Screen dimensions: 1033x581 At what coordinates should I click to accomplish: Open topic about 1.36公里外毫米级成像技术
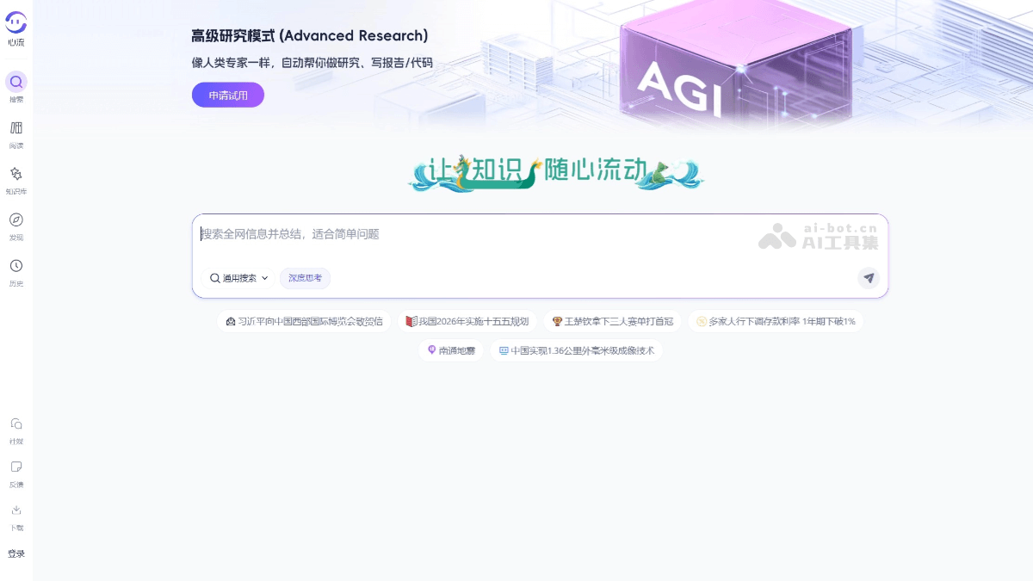point(577,350)
